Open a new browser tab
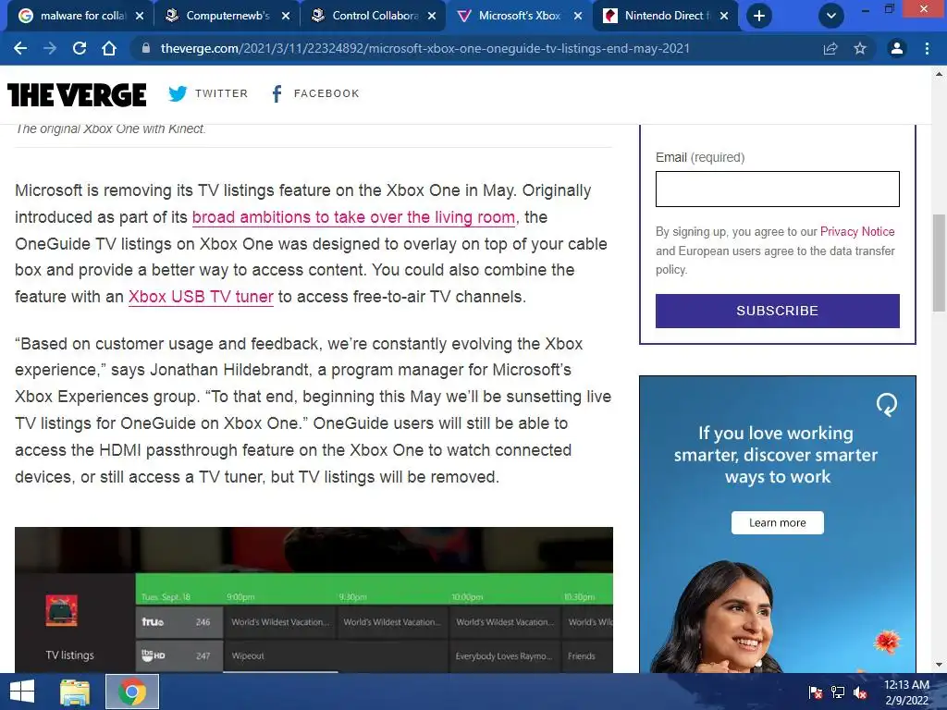Viewport: 947px width, 710px height. point(759,16)
